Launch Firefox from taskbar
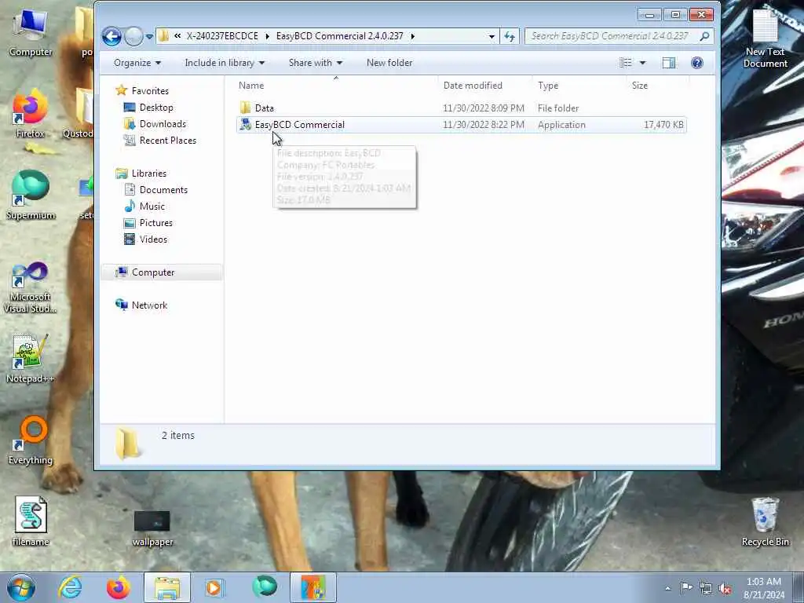Screen dimensions: 804x603 pyautogui.click(x=118, y=587)
